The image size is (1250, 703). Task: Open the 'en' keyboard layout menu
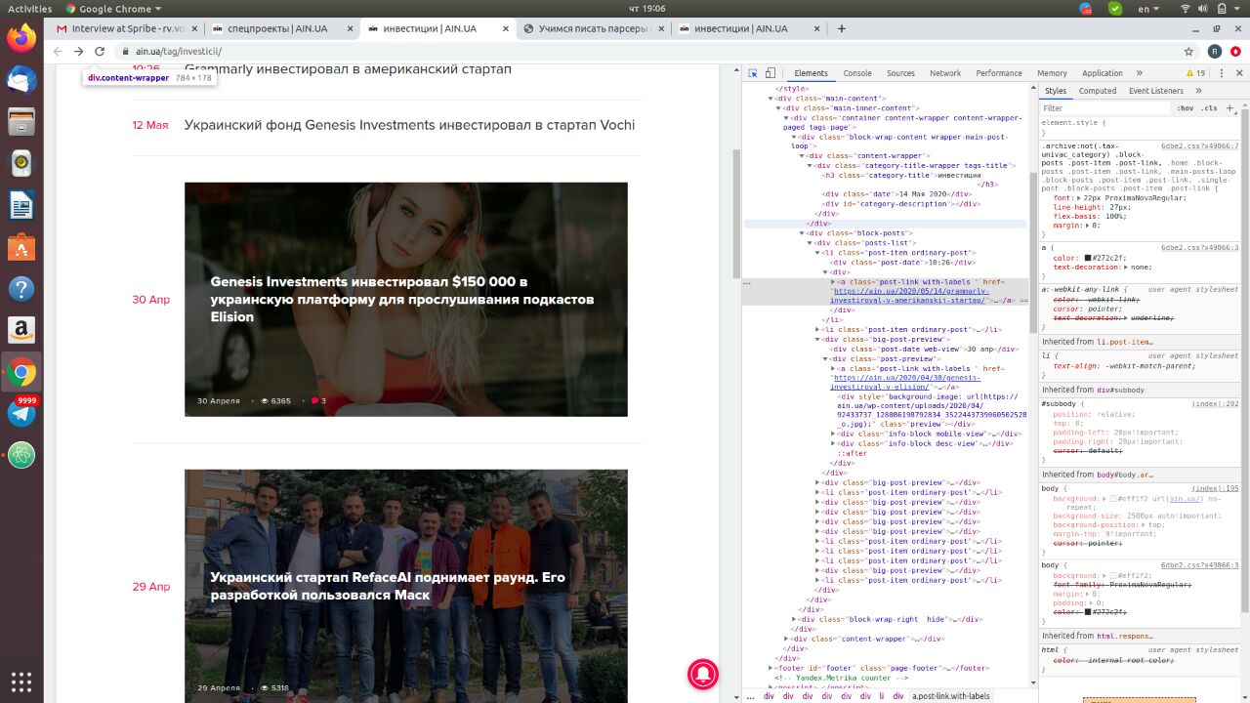[x=1148, y=8]
